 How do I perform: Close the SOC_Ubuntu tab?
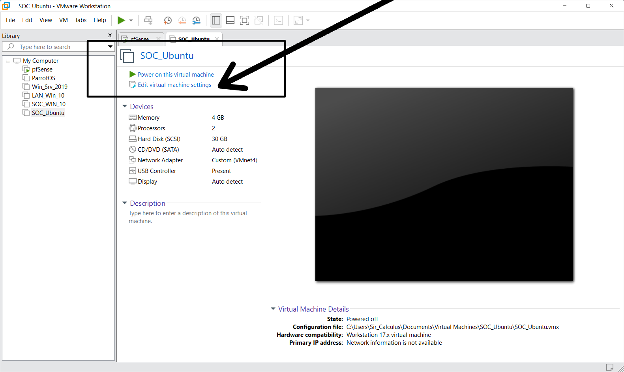coord(217,39)
